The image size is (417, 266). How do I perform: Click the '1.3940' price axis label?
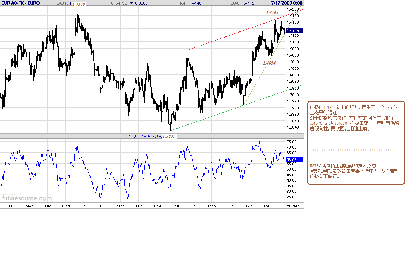[x=293, y=94]
